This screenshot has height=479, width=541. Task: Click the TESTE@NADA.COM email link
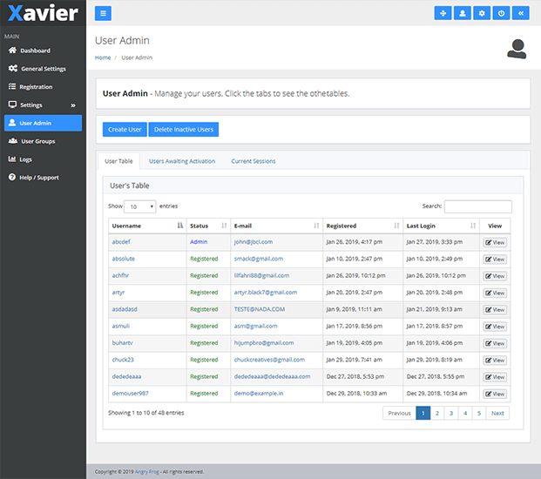[260, 309]
